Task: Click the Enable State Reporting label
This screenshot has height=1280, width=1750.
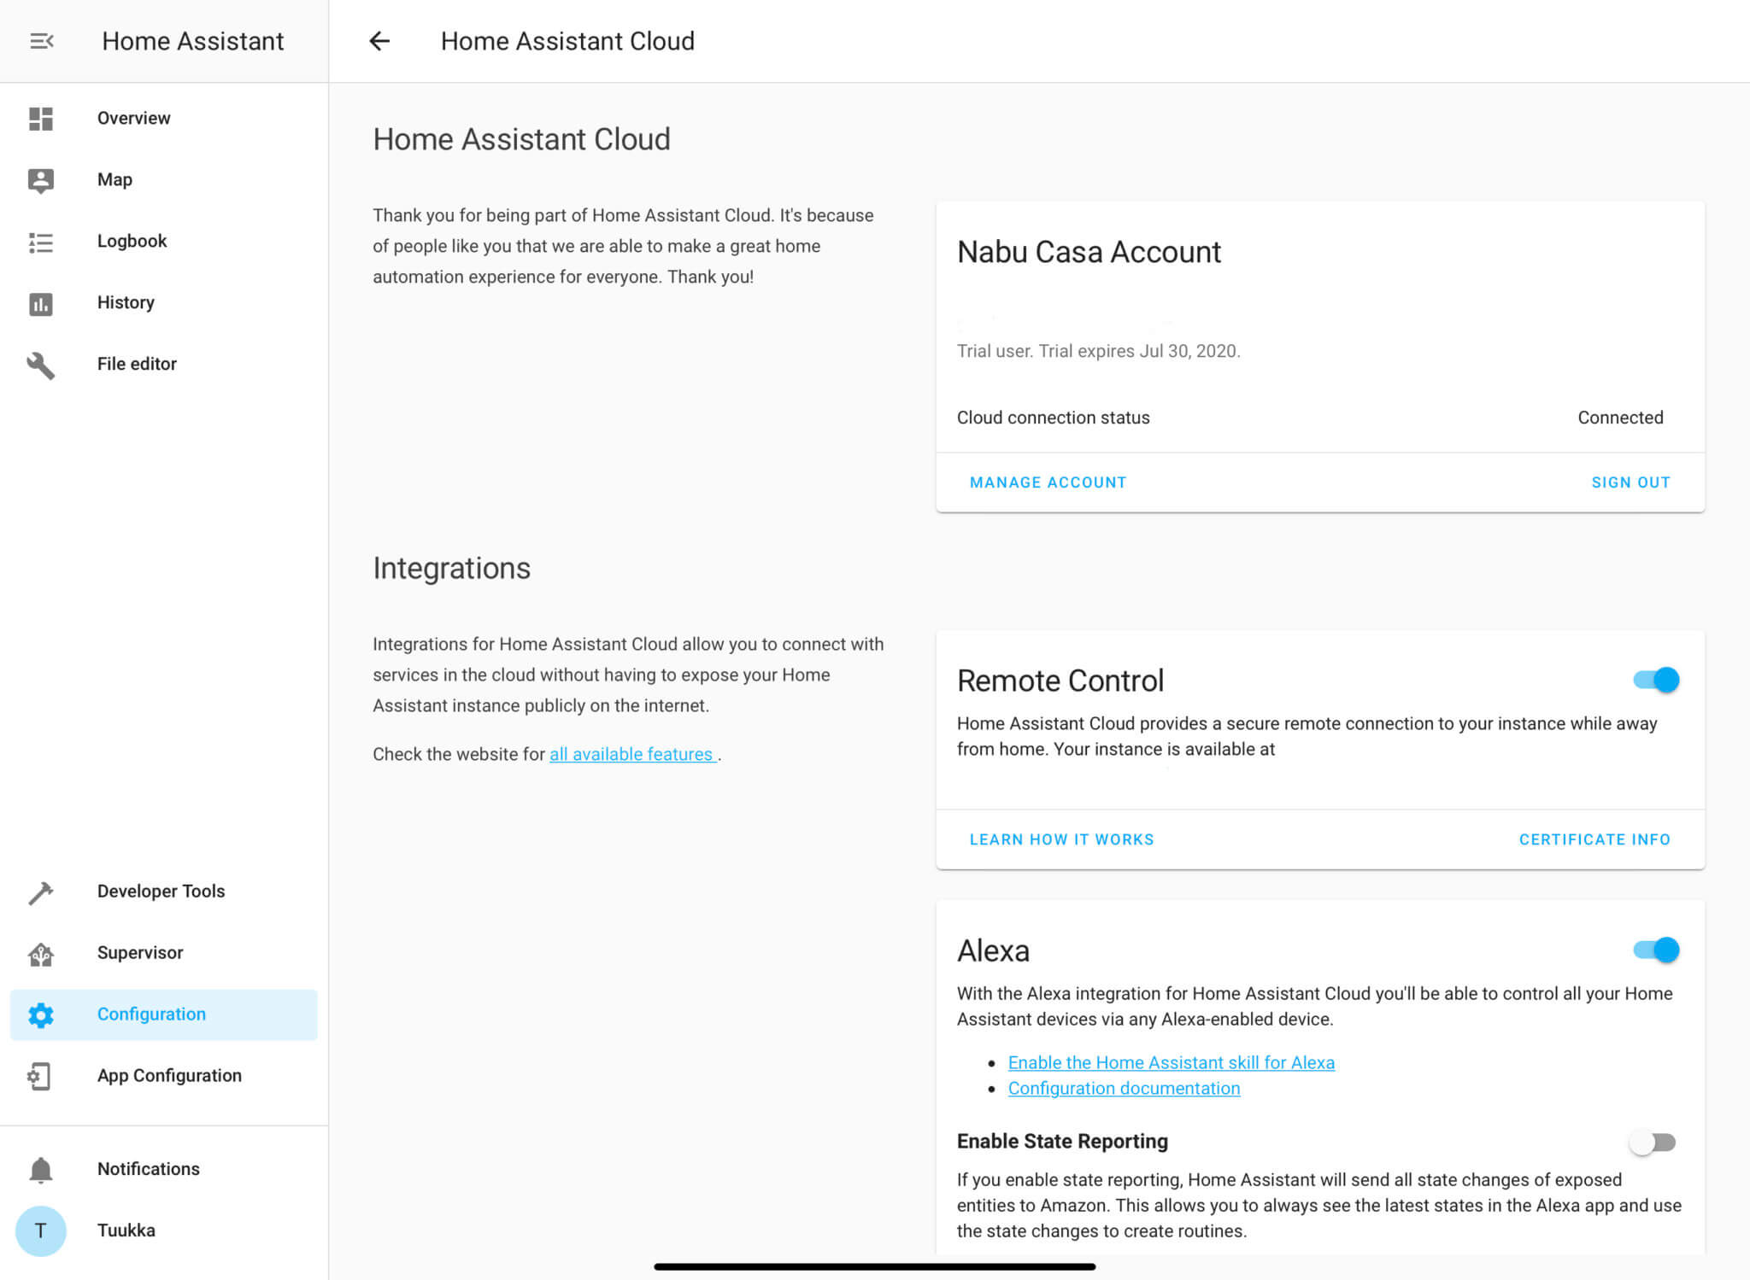Action: pyautogui.click(x=1062, y=1142)
